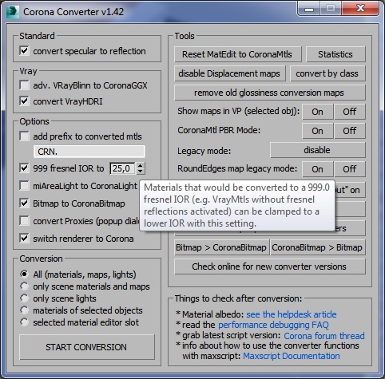385x379 pixels.
Task: Choose only scene lights radio option
Action: (x=24, y=298)
